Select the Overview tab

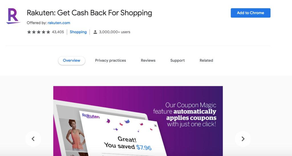[x=72, y=60]
